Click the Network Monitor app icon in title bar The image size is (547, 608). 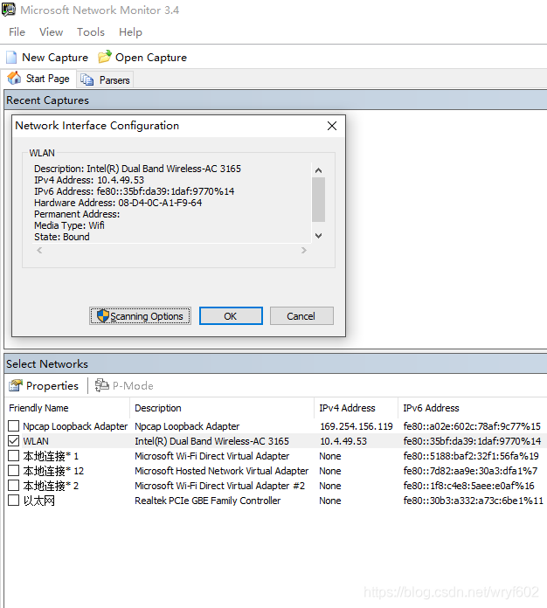9,10
